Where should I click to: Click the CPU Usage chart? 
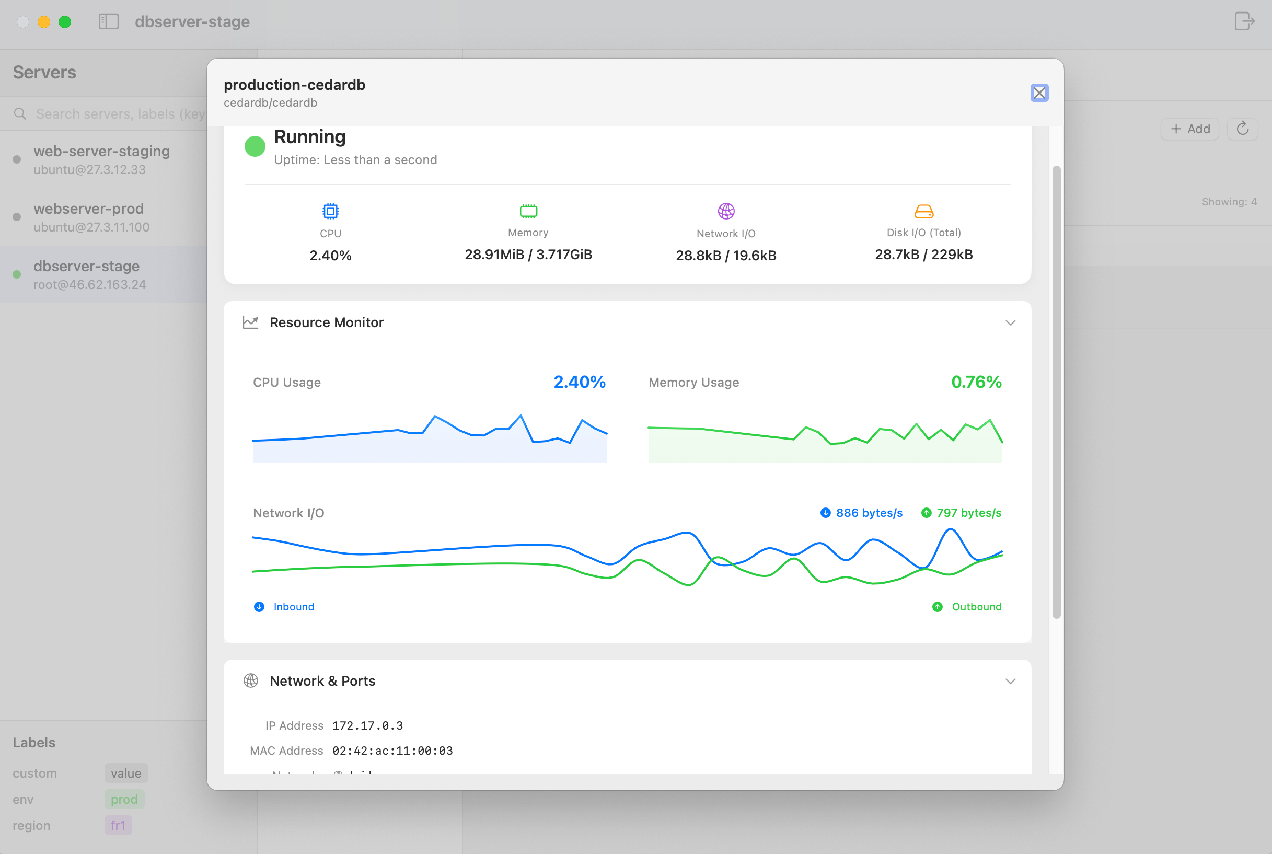point(430,438)
